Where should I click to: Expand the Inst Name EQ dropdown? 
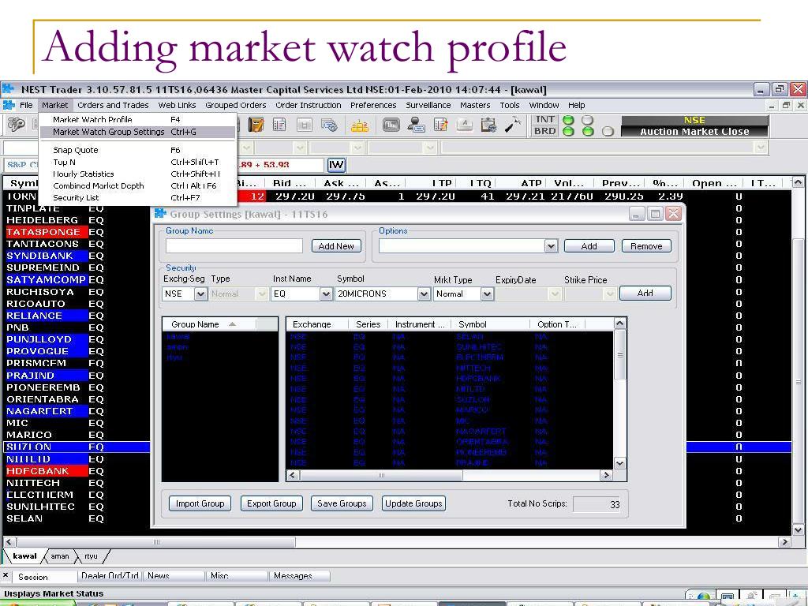tap(326, 294)
